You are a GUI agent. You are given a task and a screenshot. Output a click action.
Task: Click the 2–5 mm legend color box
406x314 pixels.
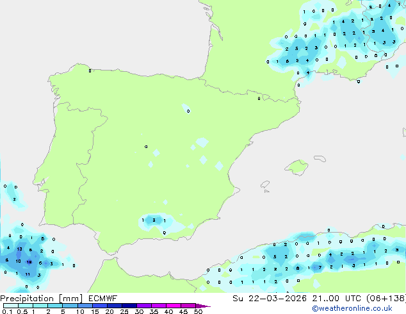point(55,306)
